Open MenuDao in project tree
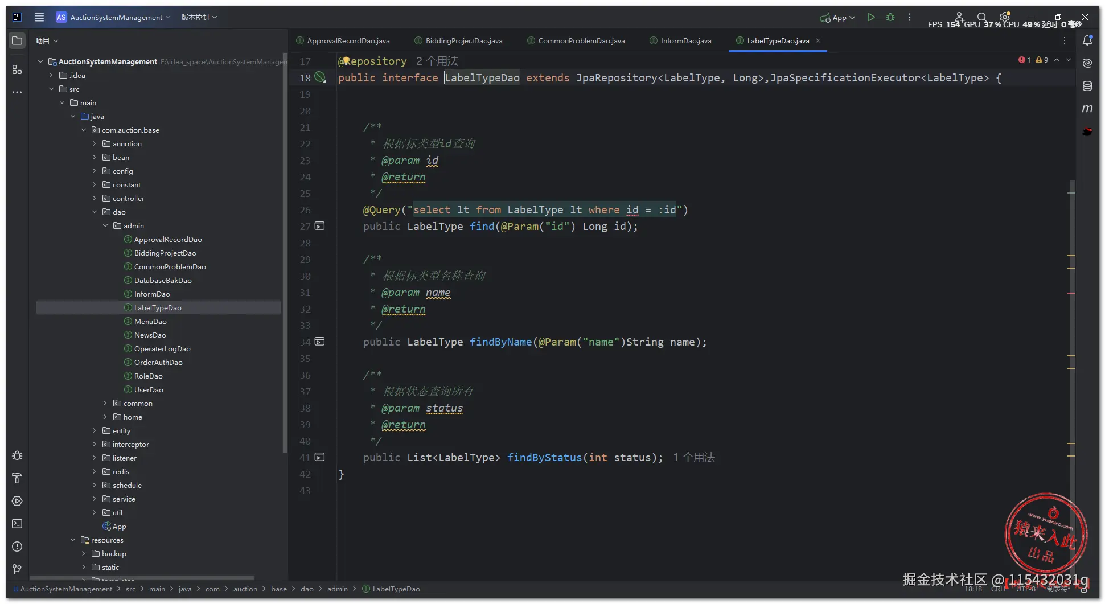The width and height of the screenshot is (1105, 604). coord(150,321)
